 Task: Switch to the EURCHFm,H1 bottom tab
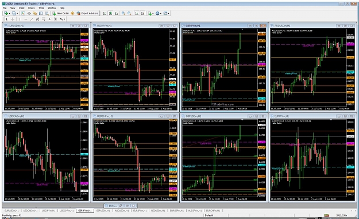(x=213, y=210)
